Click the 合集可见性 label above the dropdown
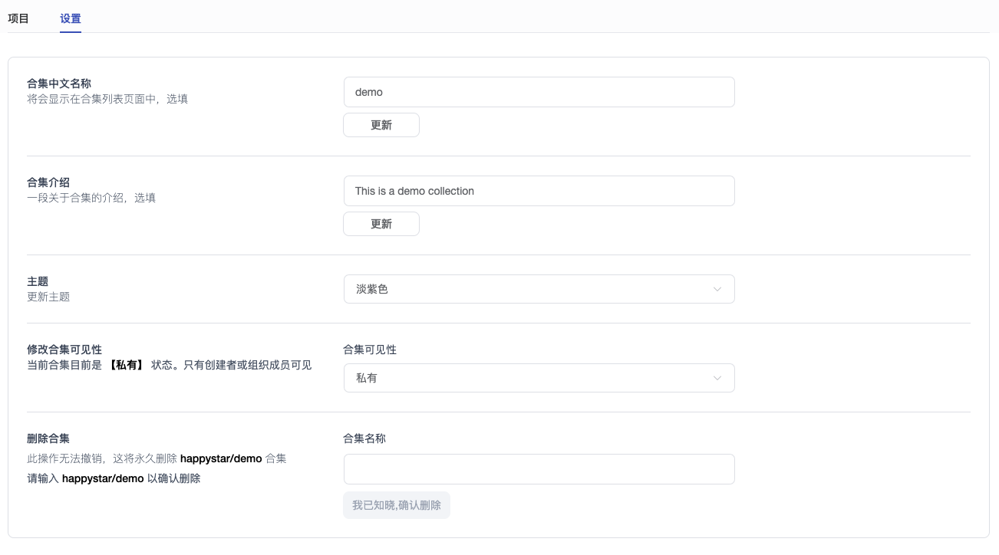The image size is (999, 555). click(370, 350)
